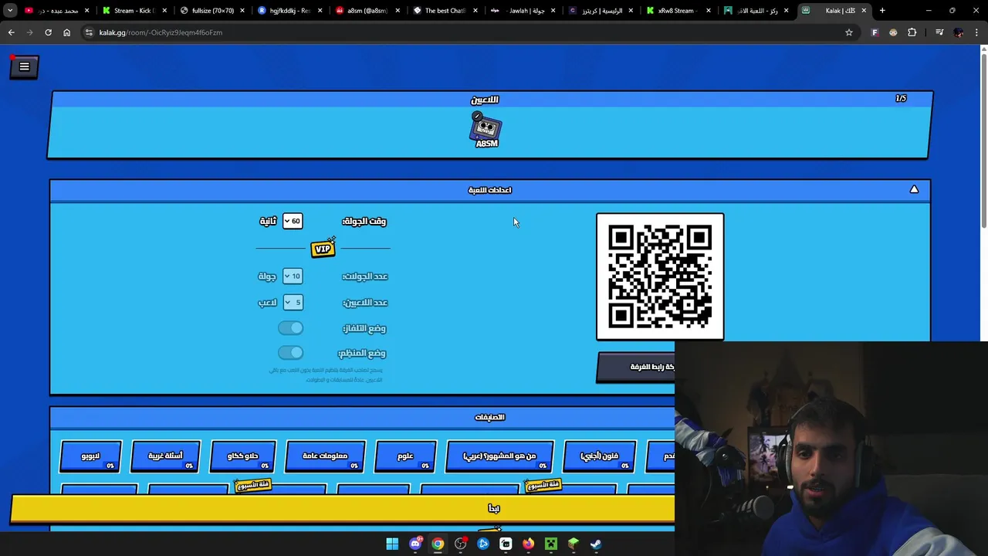
Task: Select the أسئلة غريبة category
Action: pyautogui.click(x=166, y=456)
